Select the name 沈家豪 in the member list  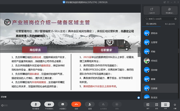pos(154,88)
